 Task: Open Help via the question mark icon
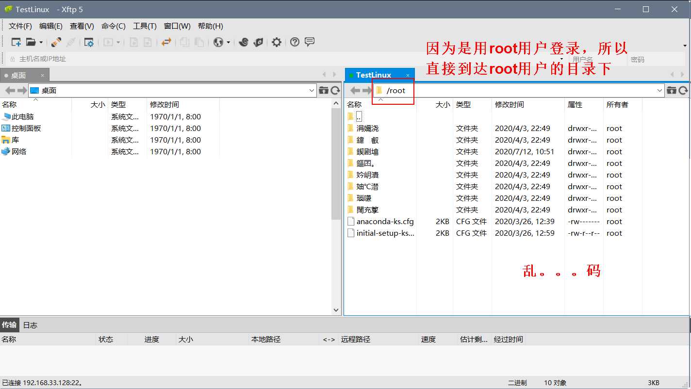[295, 42]
